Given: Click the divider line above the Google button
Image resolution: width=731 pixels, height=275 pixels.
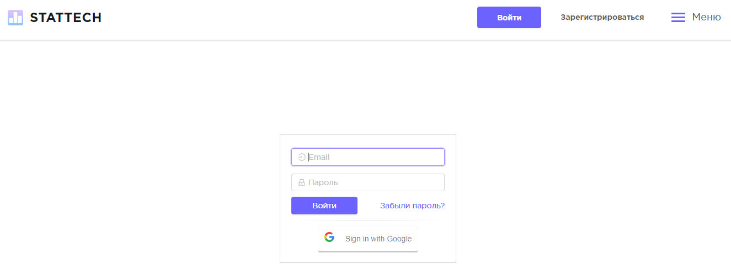Looking at the screenshot, I should coord(368,220).
